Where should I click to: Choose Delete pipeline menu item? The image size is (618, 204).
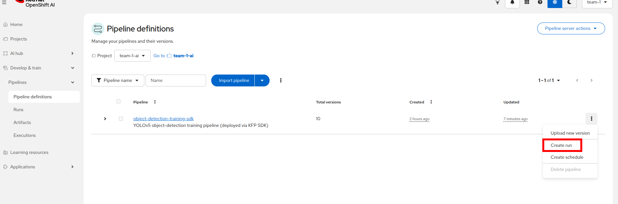[570, 169]
